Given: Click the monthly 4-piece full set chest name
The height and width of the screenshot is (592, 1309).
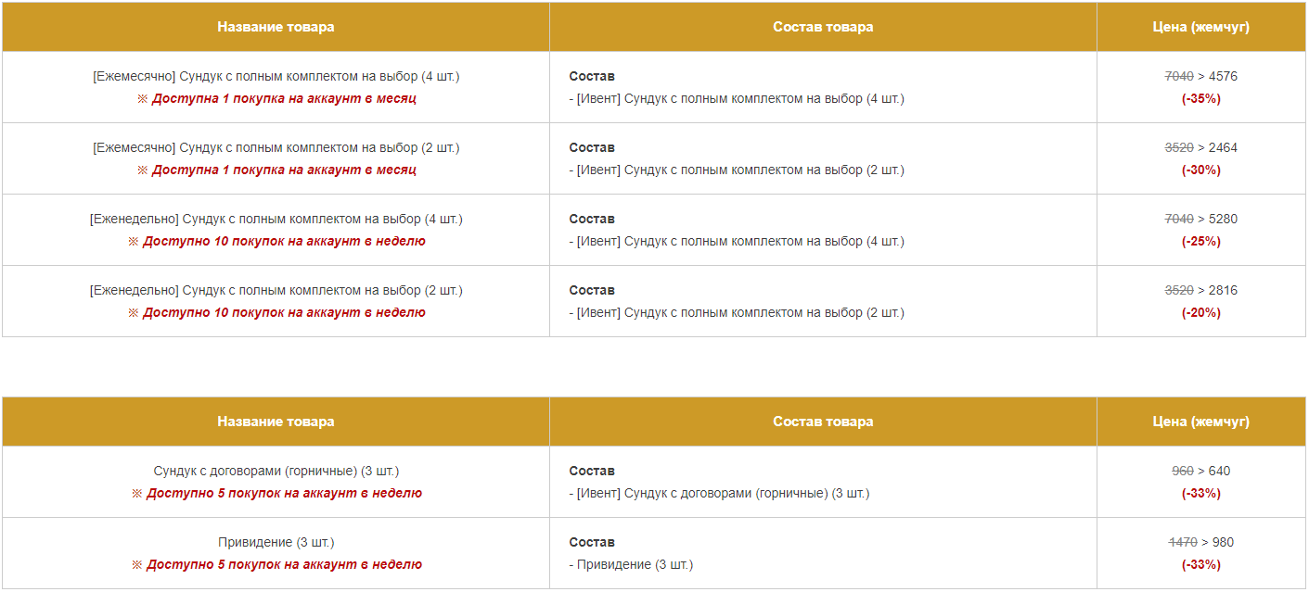Looking at the screenshot, I should [x=276, y=76].
